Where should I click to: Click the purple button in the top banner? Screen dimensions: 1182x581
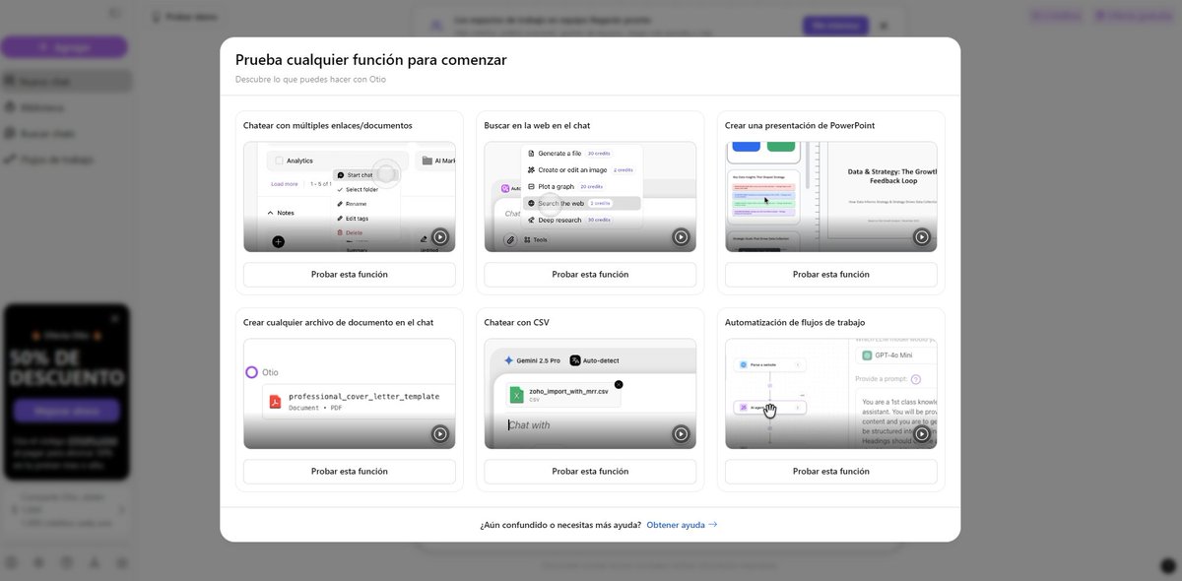835,26
